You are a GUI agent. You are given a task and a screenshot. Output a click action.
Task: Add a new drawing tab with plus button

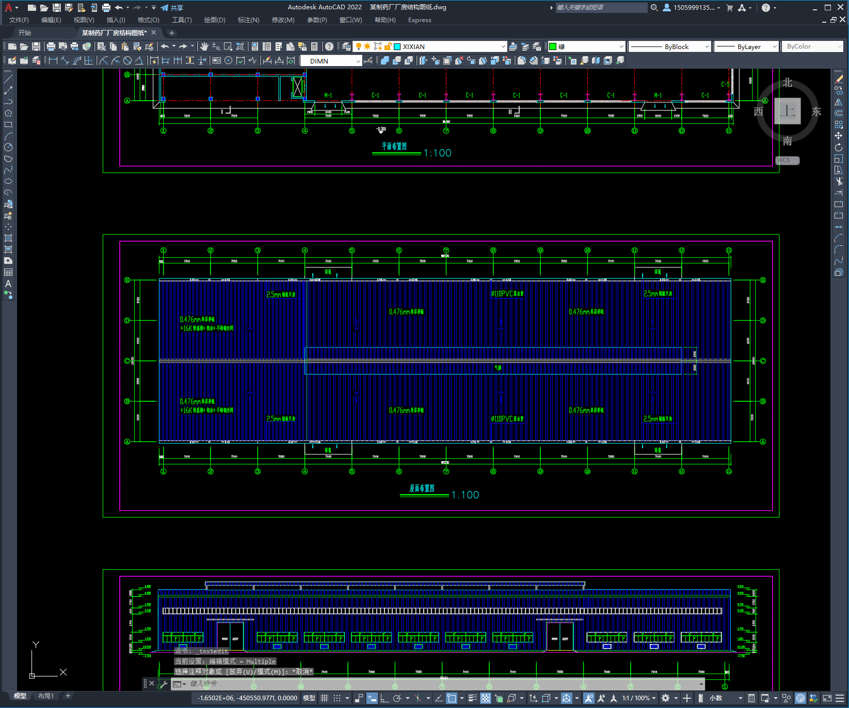point(172,33)
